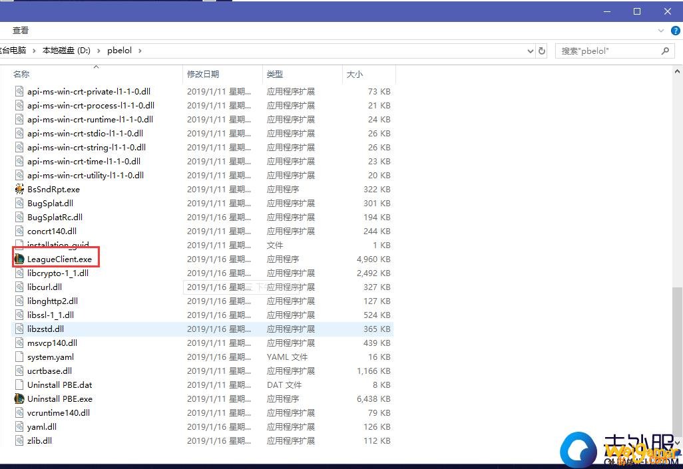Screen dimensions: 683x469
Task: Click the 此台电脑 breadcrumb segment
Action: coord(13,51)
